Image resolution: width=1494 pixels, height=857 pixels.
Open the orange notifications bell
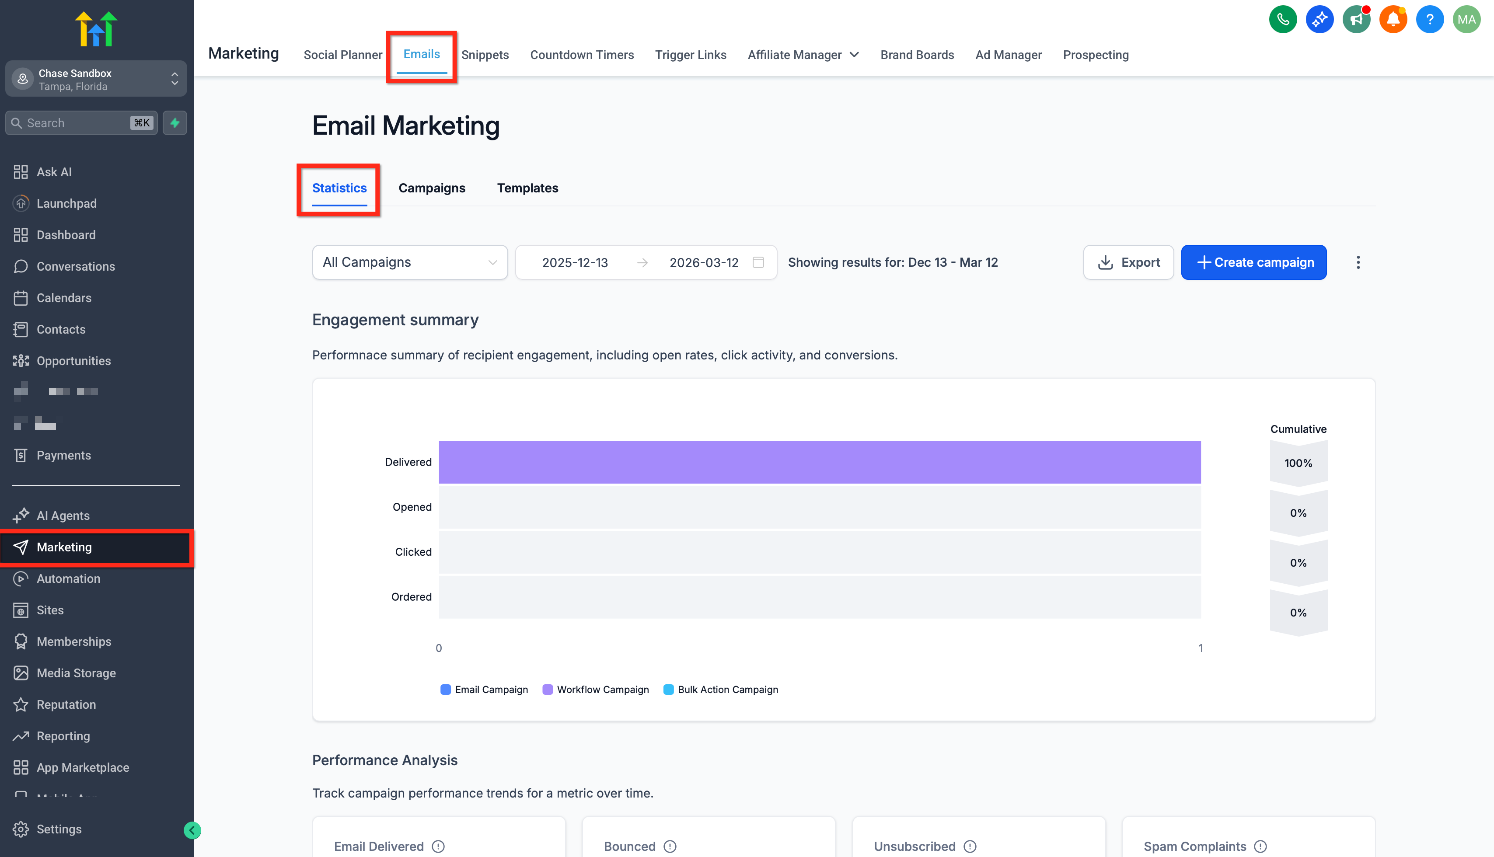[1393, 19]
